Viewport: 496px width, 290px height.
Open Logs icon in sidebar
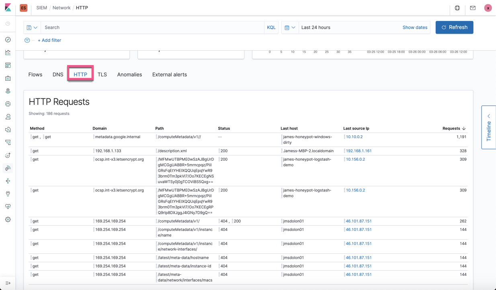8,130
